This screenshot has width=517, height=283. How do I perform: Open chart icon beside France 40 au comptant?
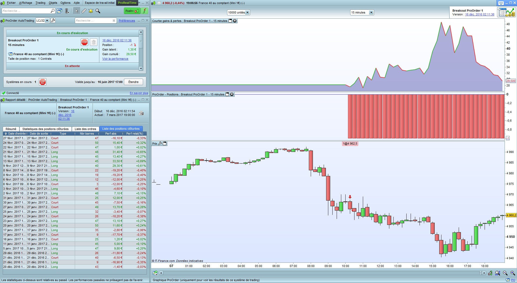[x=10, y=54]
